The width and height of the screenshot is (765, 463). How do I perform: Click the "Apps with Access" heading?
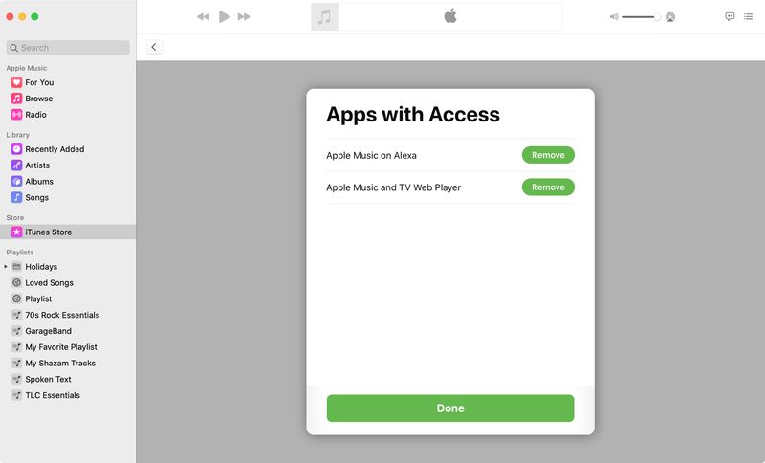point(413,115)
